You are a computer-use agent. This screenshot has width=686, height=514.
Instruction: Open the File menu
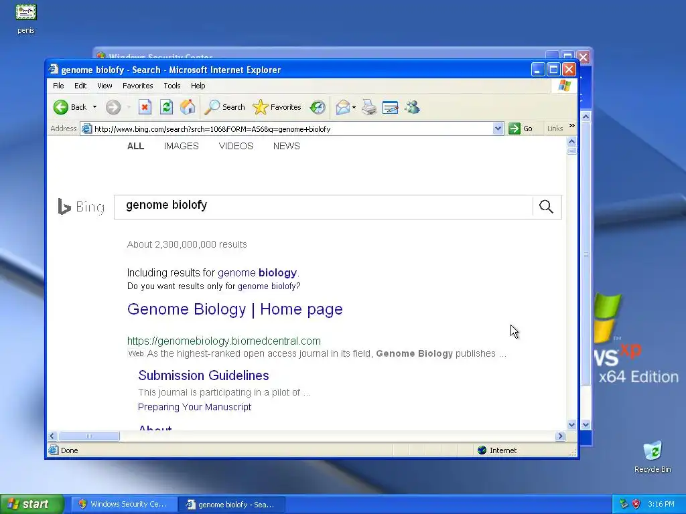(x=58, y=86)
